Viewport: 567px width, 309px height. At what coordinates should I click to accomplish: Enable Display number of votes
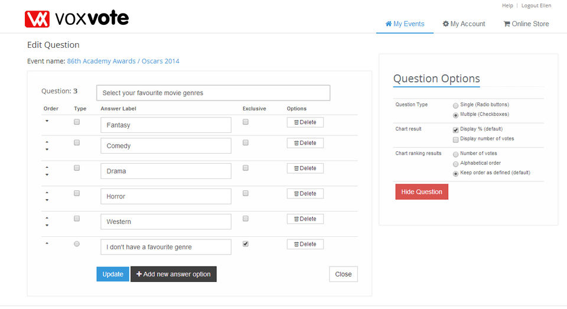455,139
